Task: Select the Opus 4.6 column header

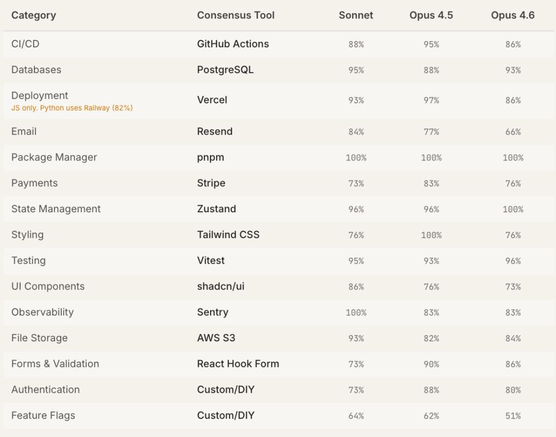Action: click(513, 15)
